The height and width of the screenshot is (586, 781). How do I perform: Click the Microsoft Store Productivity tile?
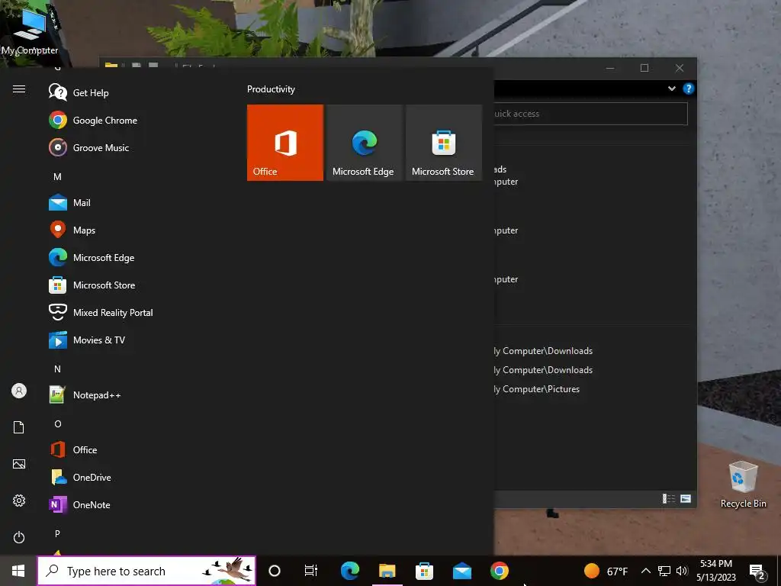pyautogui.click(x=444, y=143)
